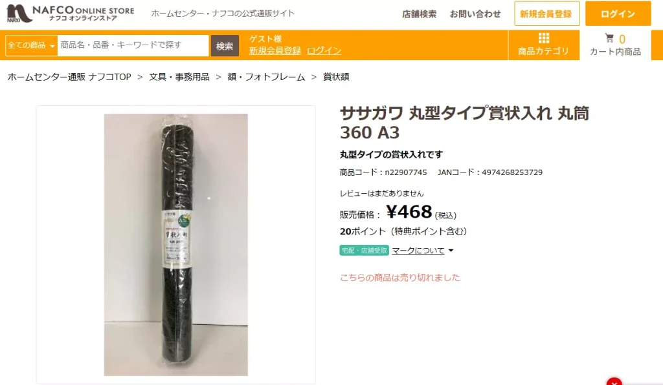Click the 検索 search button
Viewport: 663px width, 385px height.
[225, 46]
